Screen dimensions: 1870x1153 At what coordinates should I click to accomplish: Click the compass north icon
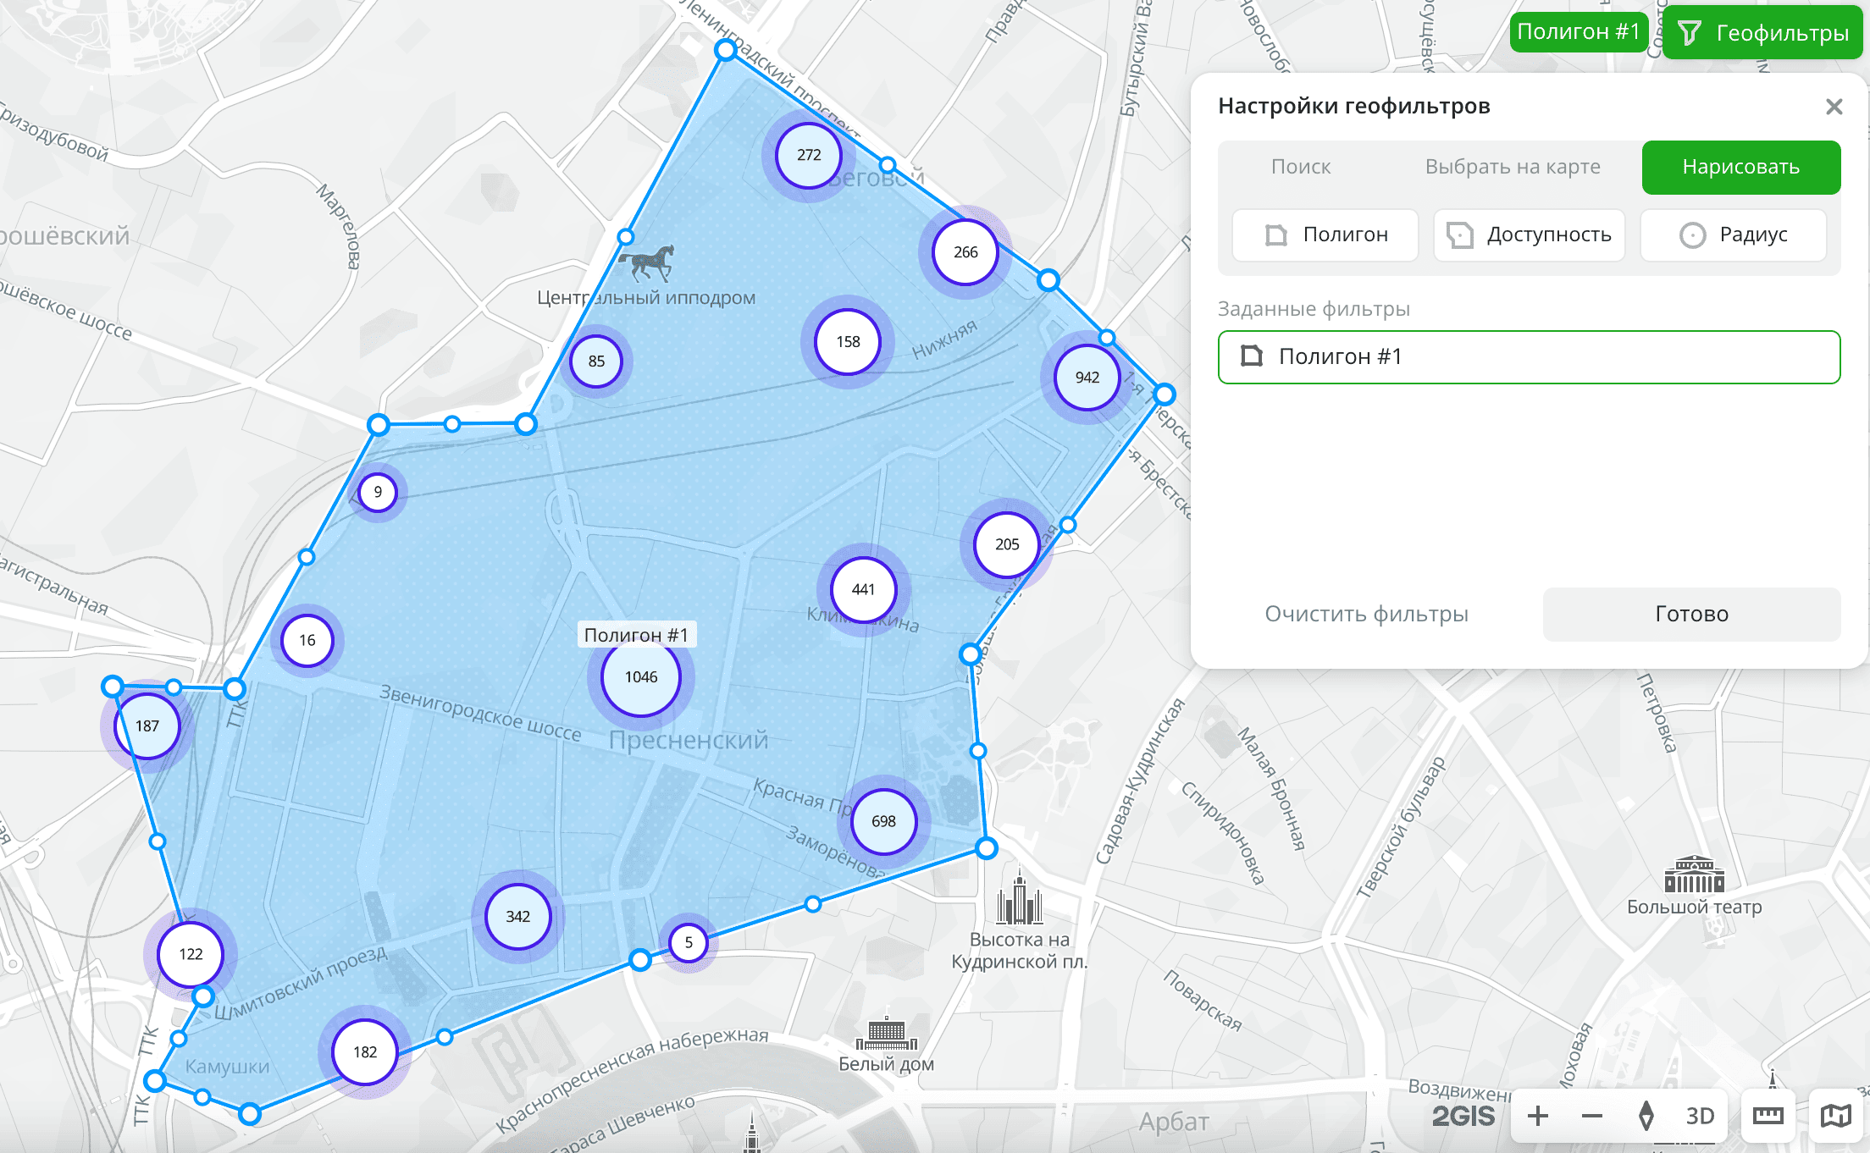1646,1117
